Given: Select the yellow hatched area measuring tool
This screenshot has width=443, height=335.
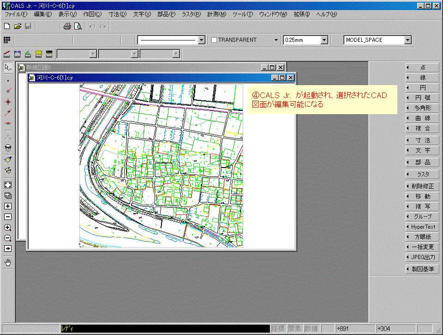Looking at the screenshot, I should (38, 53).
